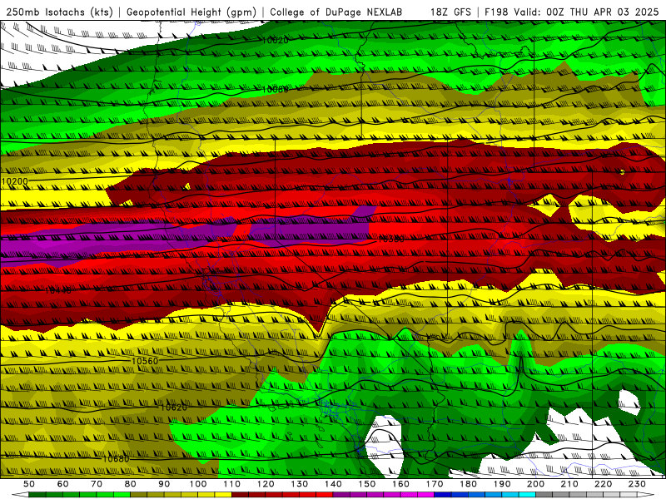Click the bright yellow colorbar swatch
Screen dimensions: 666x499
tap(223, 495)
